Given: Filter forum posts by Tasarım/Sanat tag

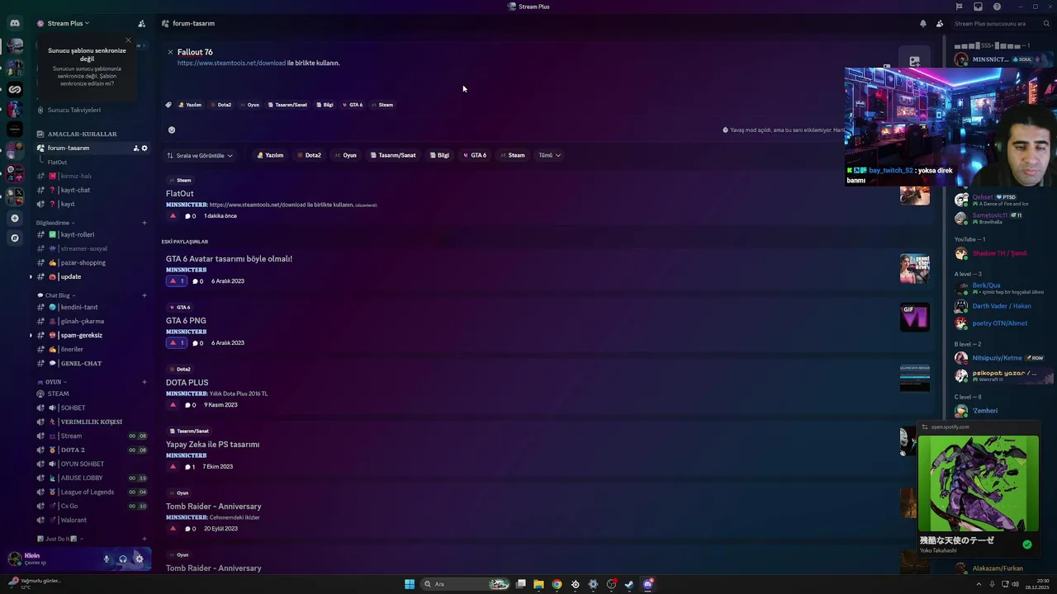Looking at the screenshot, I should pyautogui.click(x=393, y=155).
